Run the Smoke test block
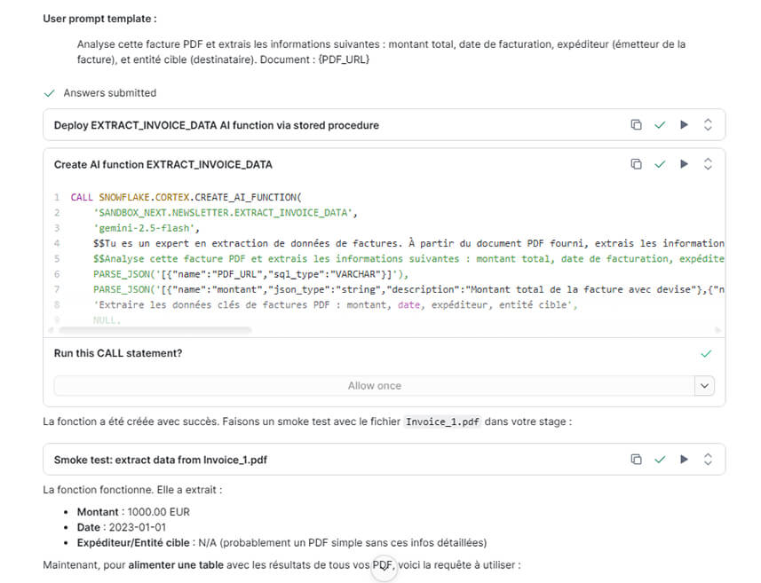Viewport: 761px width, 583px height. [x=684, y=459]
